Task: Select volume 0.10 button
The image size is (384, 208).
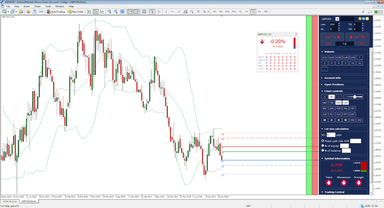Action: [x=324, y=57]
